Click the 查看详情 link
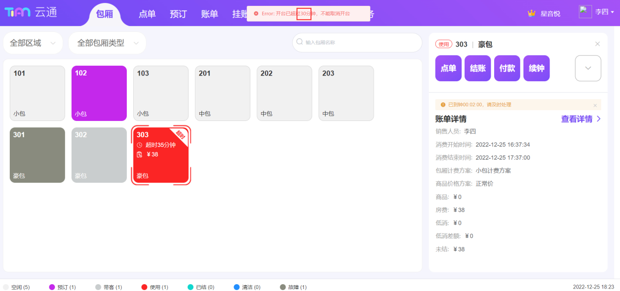620x291 pixels. (x=576, y=119)
